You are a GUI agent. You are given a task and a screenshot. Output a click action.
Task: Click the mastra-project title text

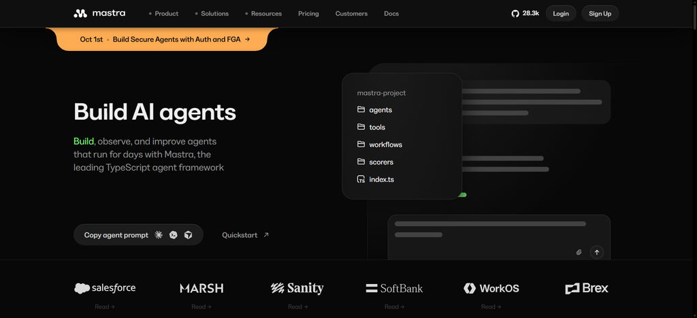click(381, 93)
